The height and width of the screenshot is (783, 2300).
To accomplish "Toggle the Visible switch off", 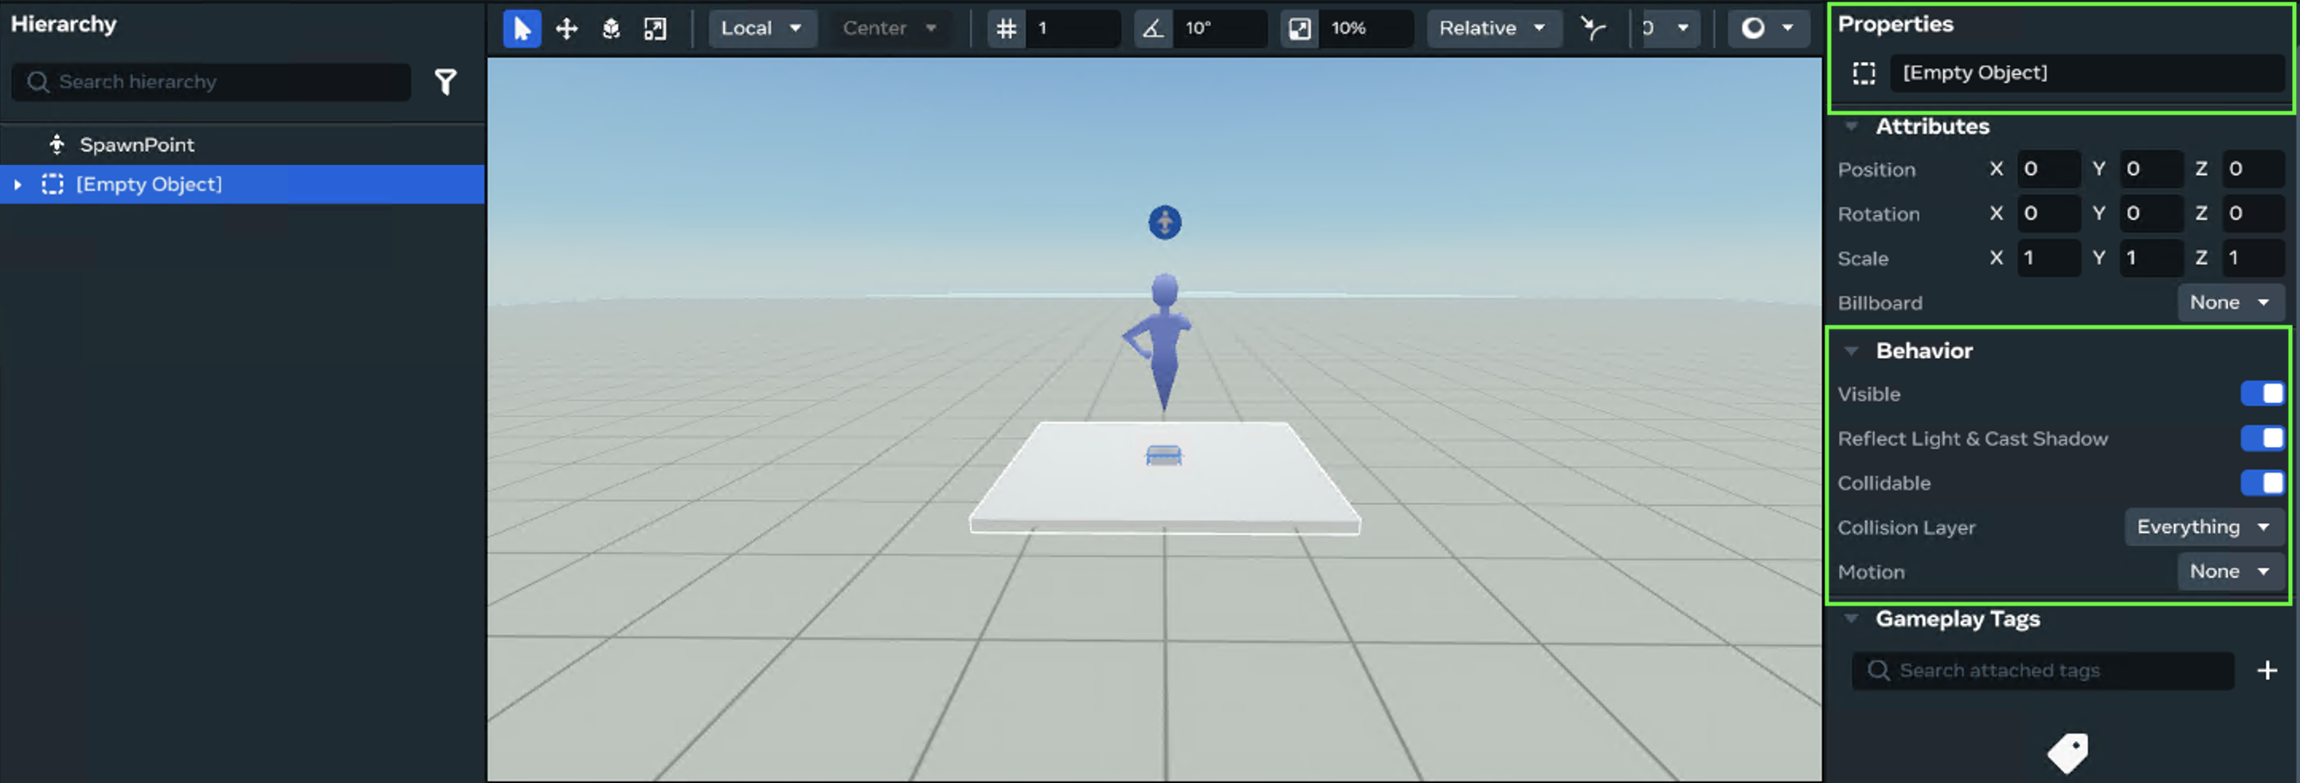I will (x=2262, y=394).
